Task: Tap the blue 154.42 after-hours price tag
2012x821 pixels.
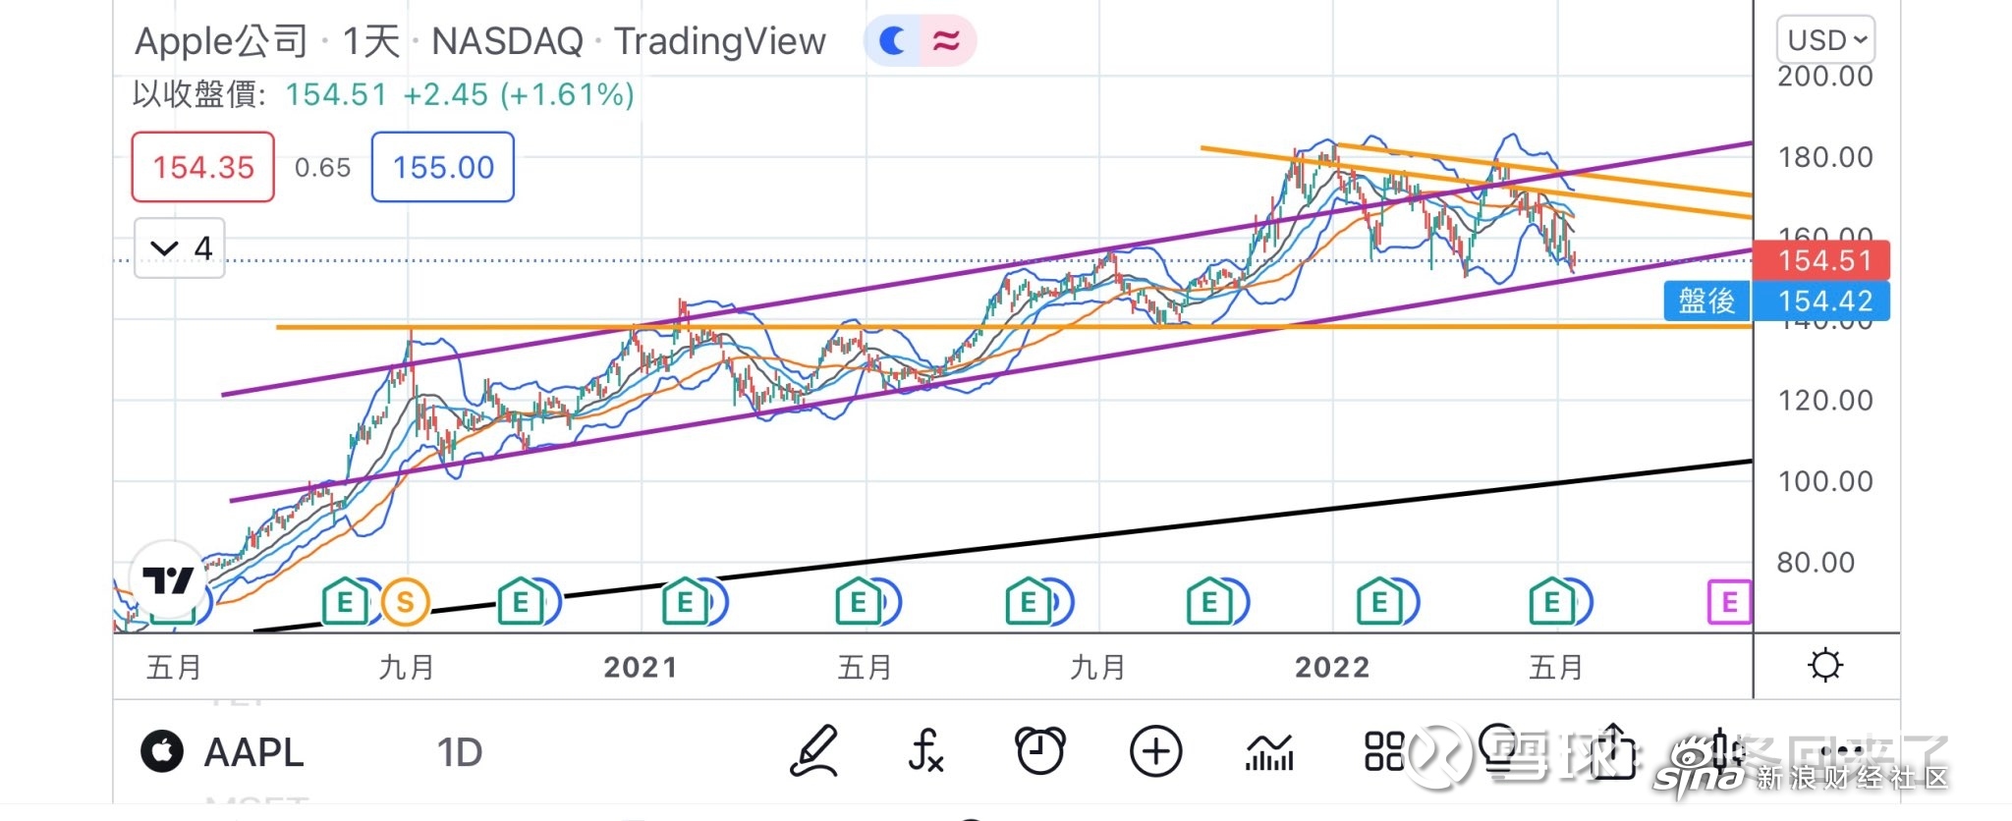Action: (1820, 301)
